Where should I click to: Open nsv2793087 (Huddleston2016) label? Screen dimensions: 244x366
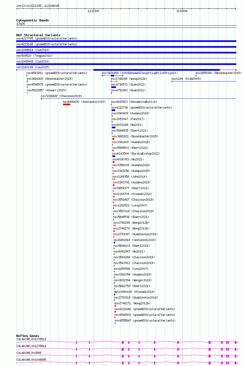[x=136, y=234]
